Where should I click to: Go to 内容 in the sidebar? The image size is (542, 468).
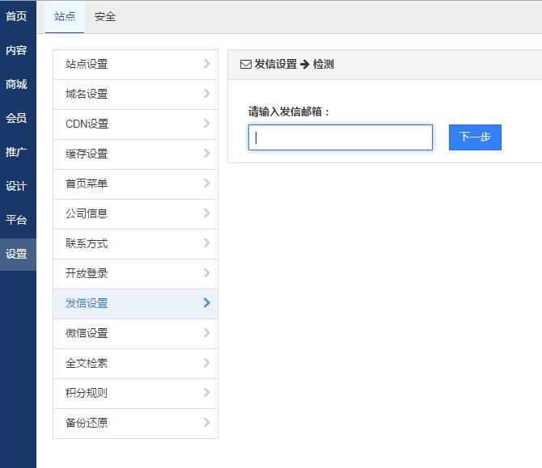pyautogui.click(x=17, y=50)
